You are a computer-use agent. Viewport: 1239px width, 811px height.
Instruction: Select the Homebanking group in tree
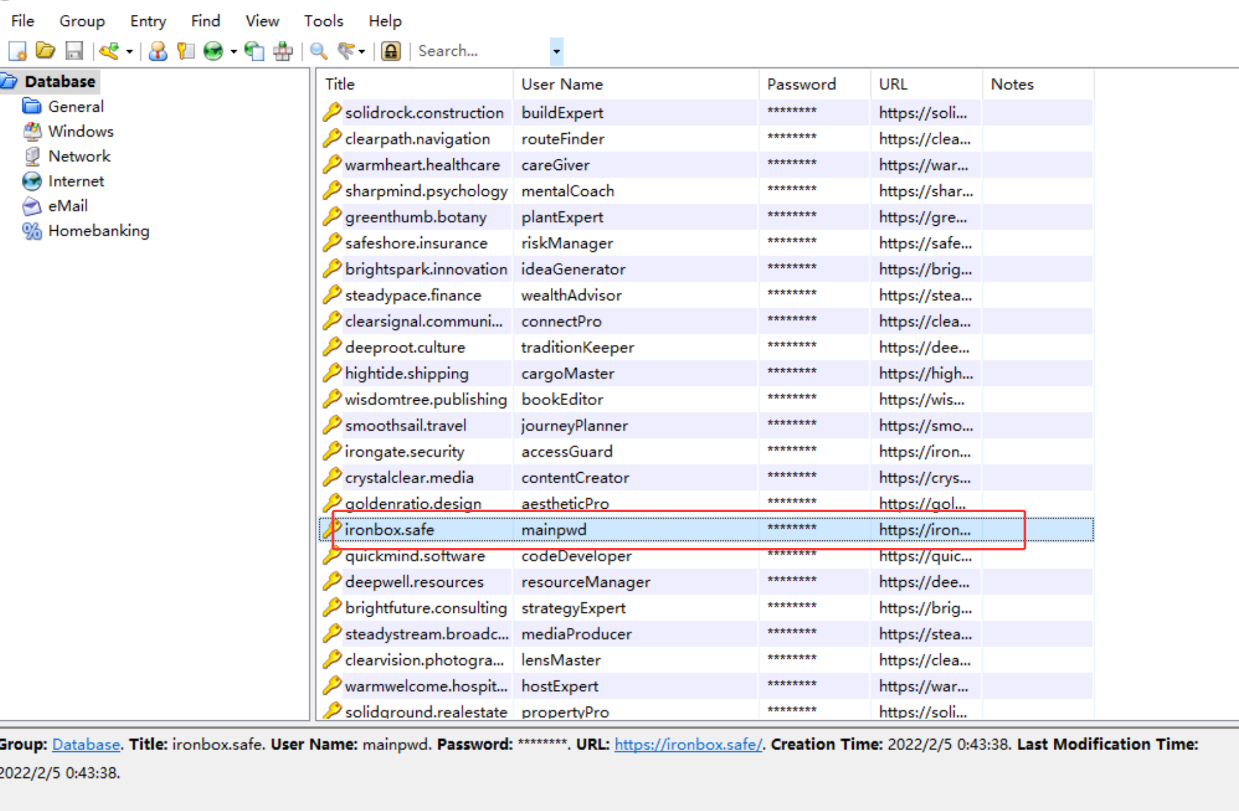(x=98, y=230)
